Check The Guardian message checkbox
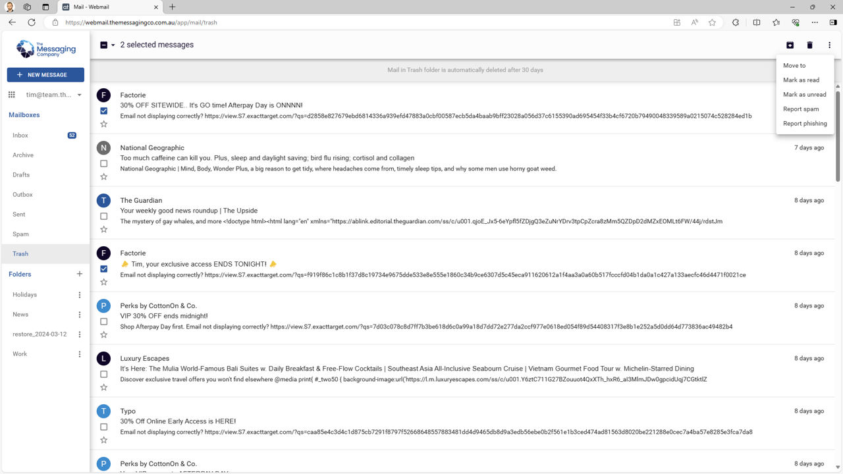This screenshot has height=474, width=843. pyautogui.click(x=103, y=216)
